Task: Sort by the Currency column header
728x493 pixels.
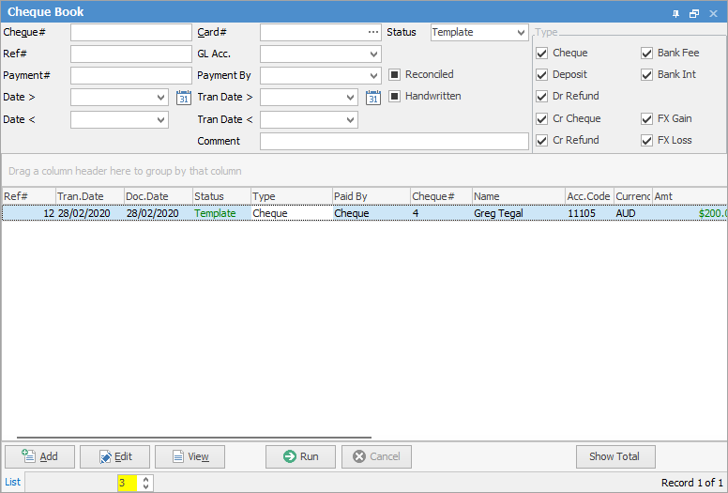Action: [x=633, y=196]
